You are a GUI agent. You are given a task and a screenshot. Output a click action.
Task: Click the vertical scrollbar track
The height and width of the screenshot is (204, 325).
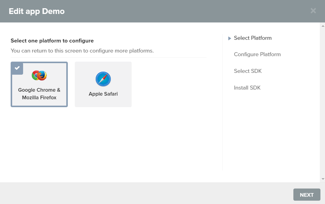[323, 103]
